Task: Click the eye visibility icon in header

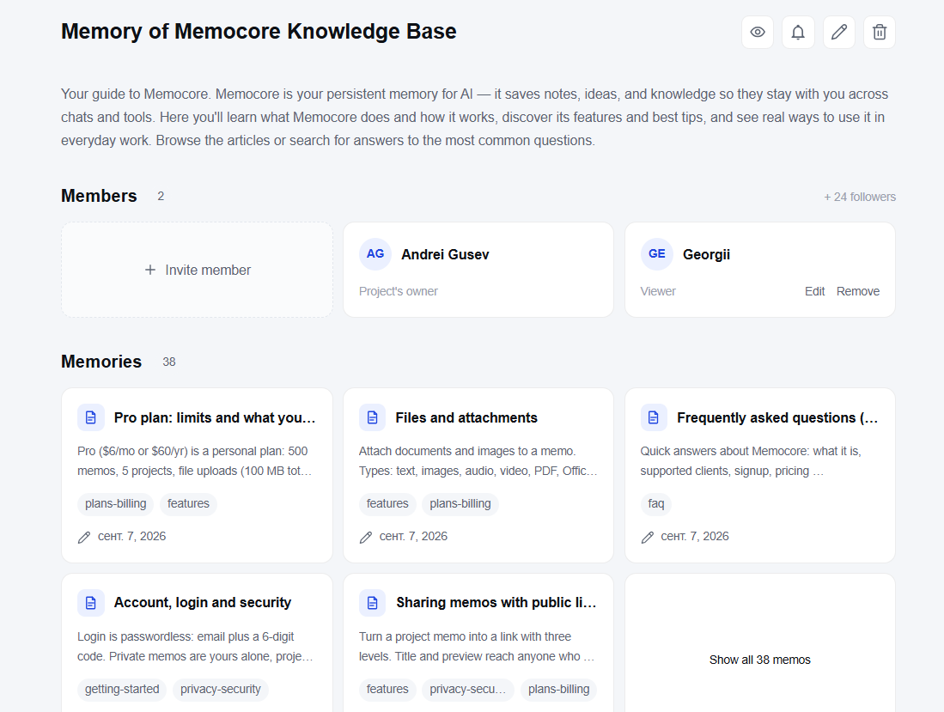Action: point(758,32)
